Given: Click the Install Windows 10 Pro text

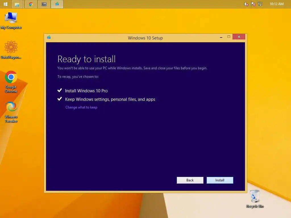Looking at the screenshot, I should (x=86, y=91).
